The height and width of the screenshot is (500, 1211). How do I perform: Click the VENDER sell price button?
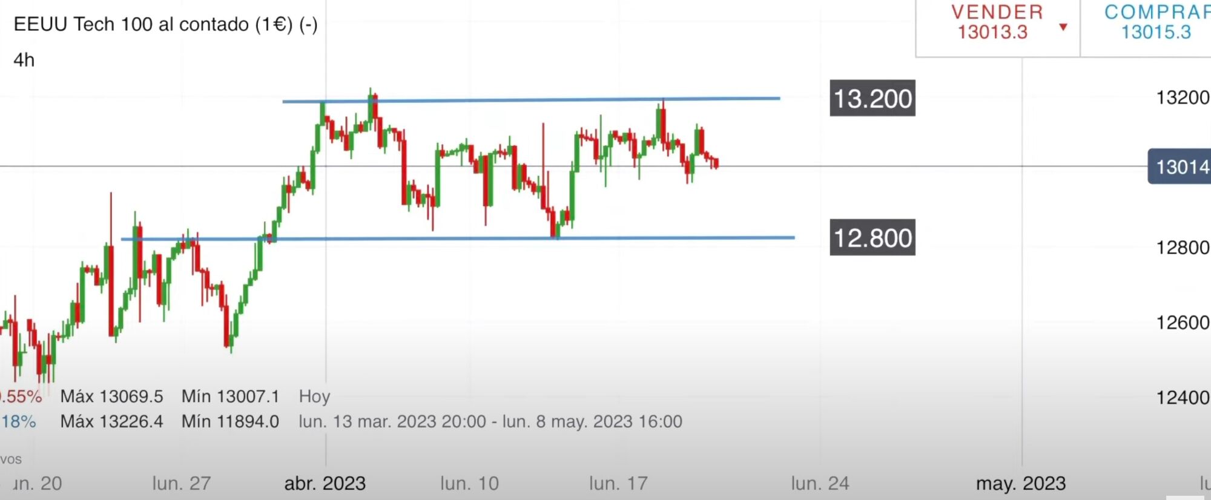(x=997, y=22)
